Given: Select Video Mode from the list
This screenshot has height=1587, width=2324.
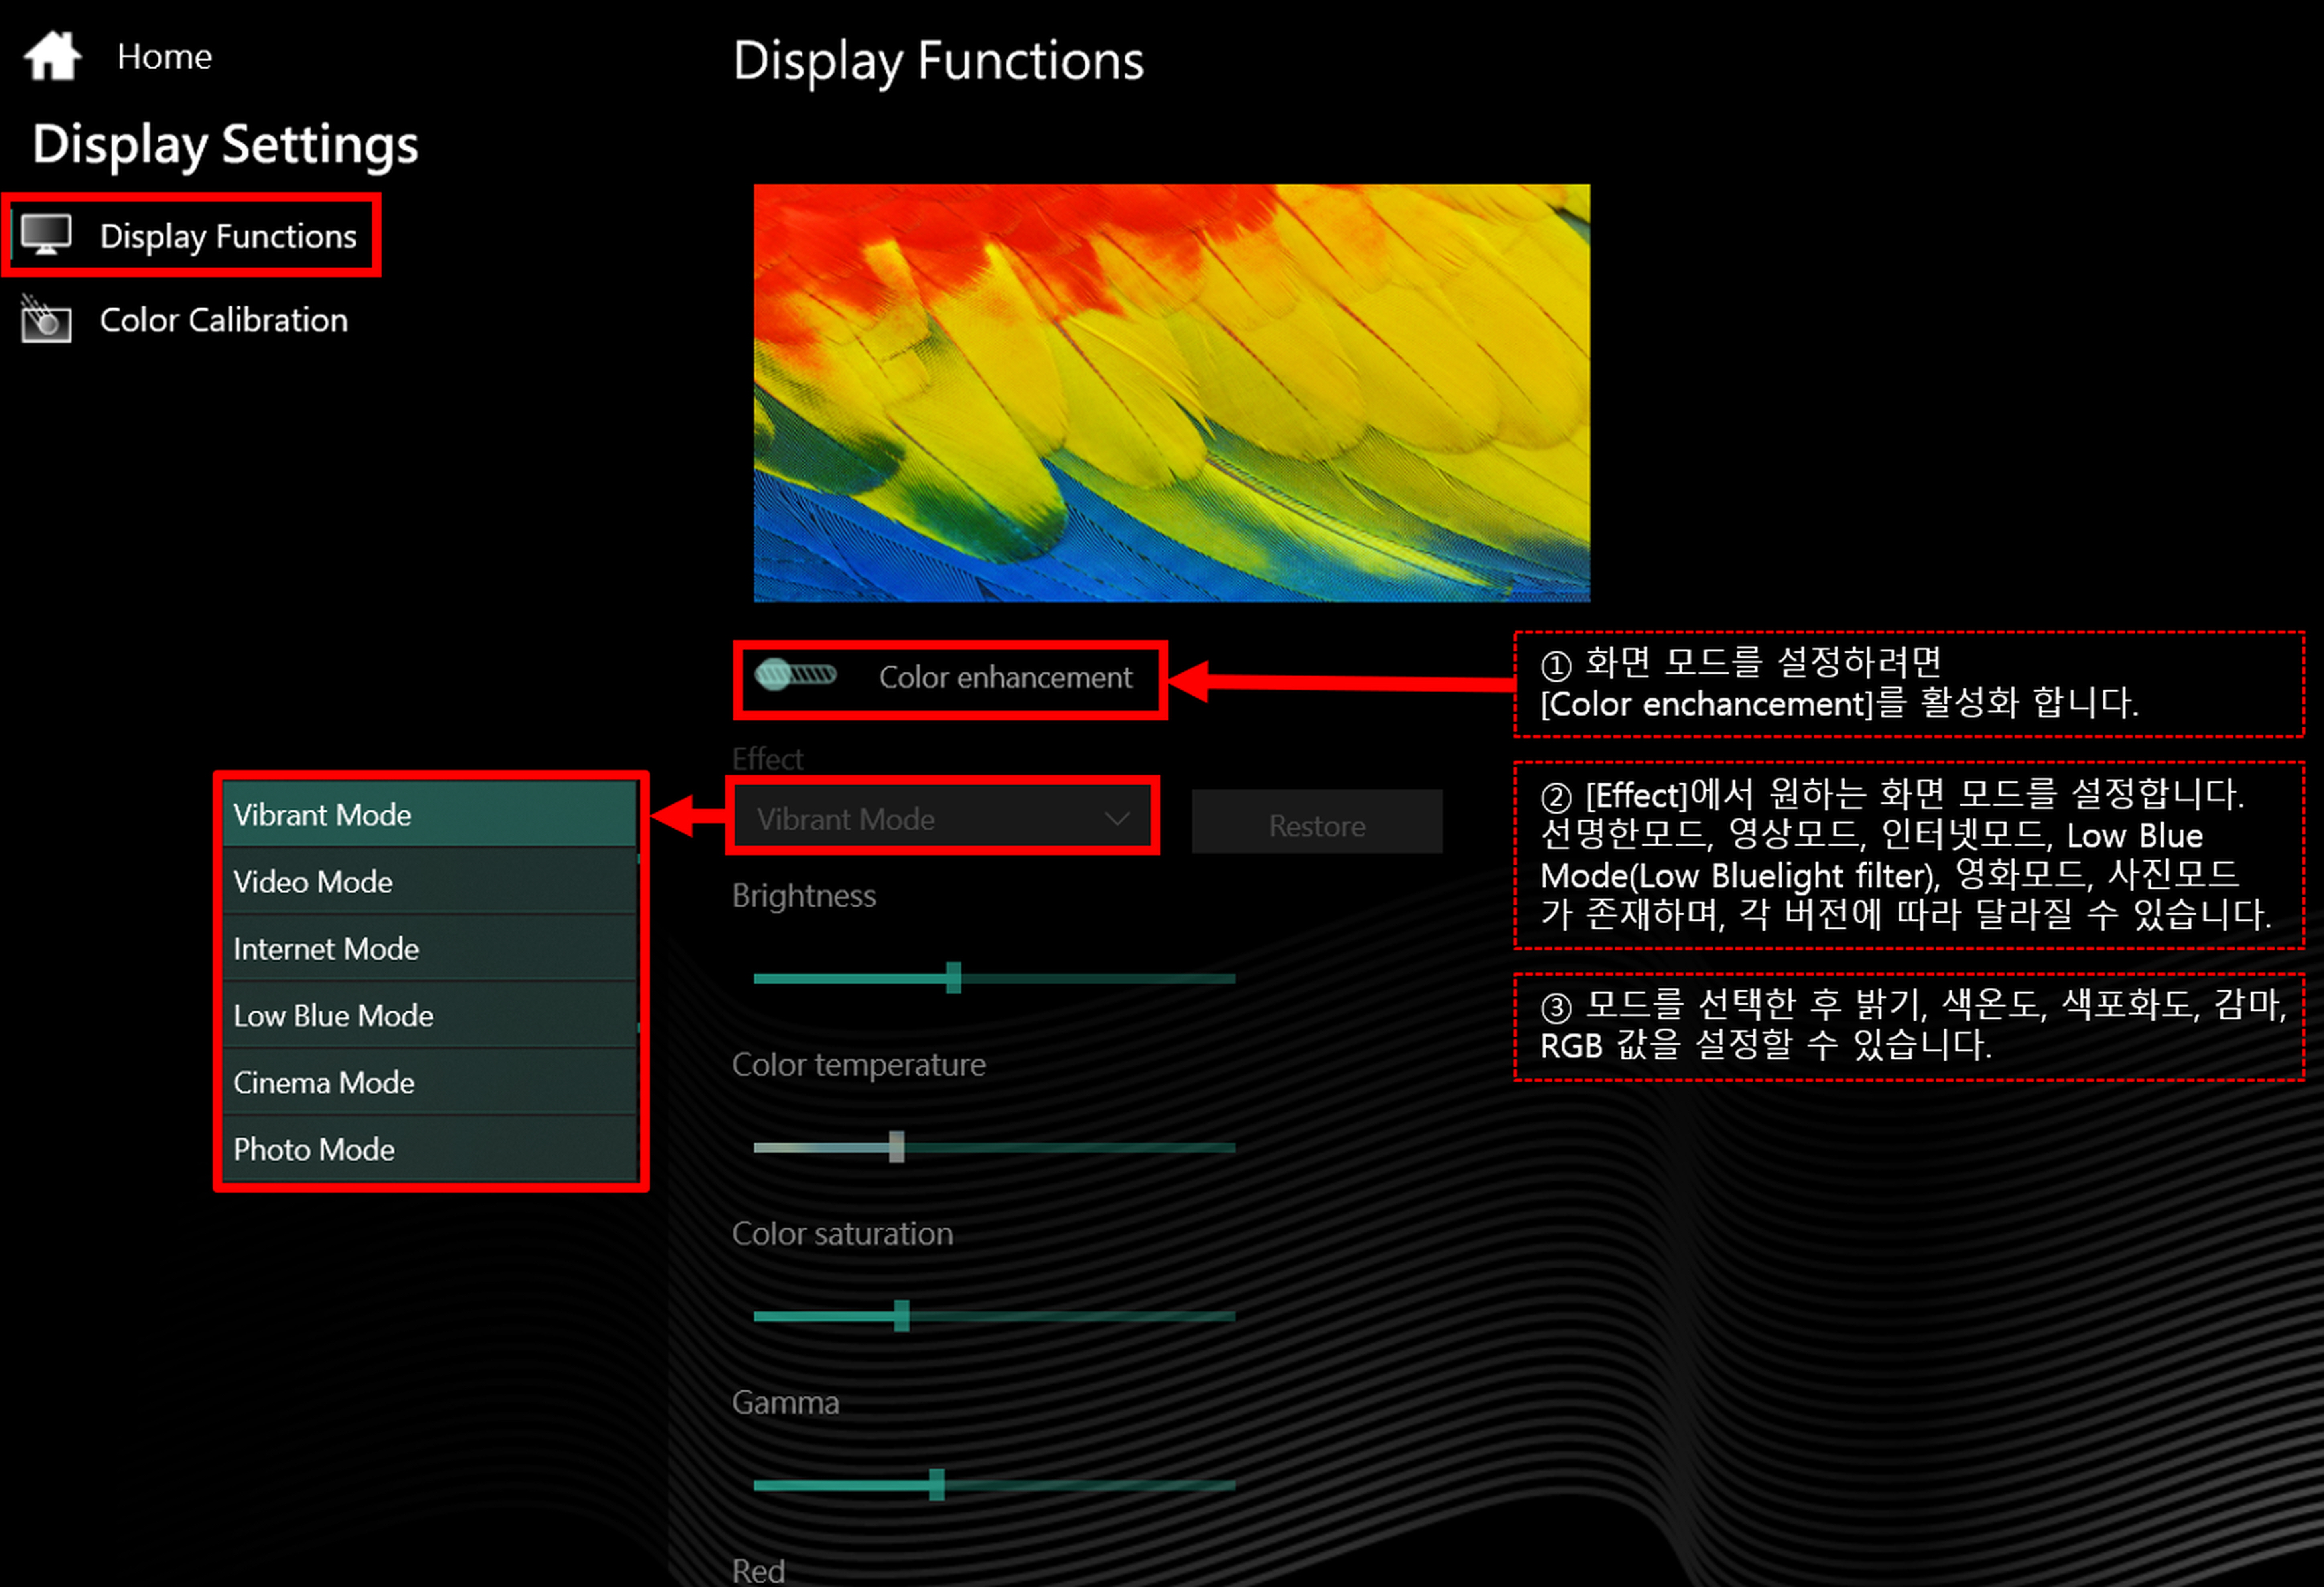Looking at the screenshot, I should (x=429, y=882).
